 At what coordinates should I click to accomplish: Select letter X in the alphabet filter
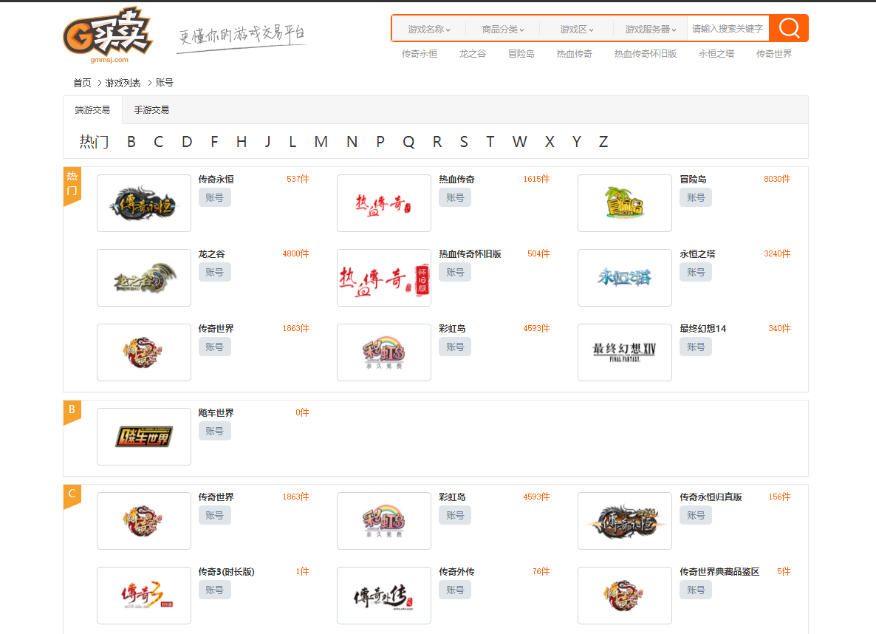pyautogui.click(x=550, y=141)
